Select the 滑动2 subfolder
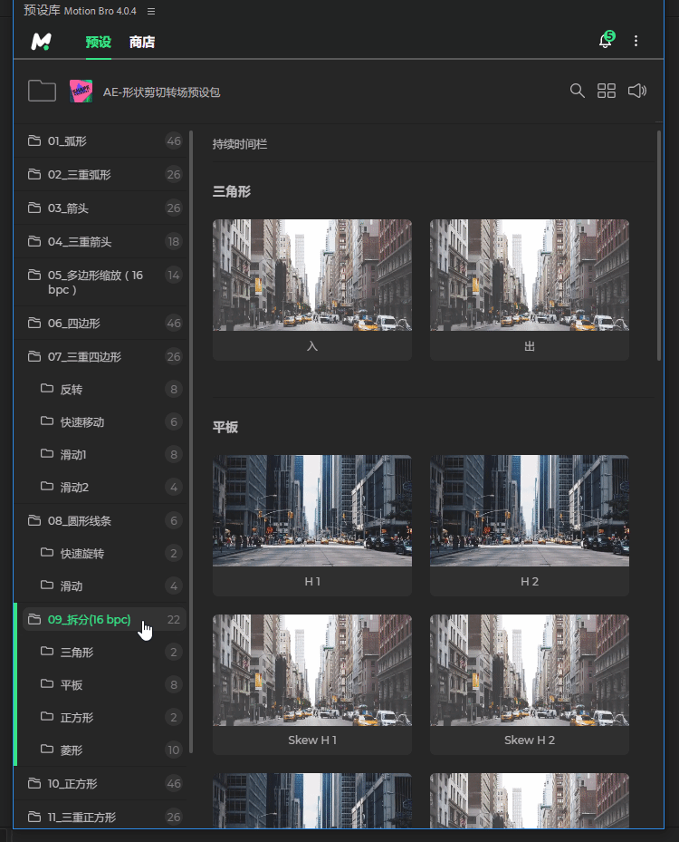This screenshot has height=842, width=679. tap(100, 488)
